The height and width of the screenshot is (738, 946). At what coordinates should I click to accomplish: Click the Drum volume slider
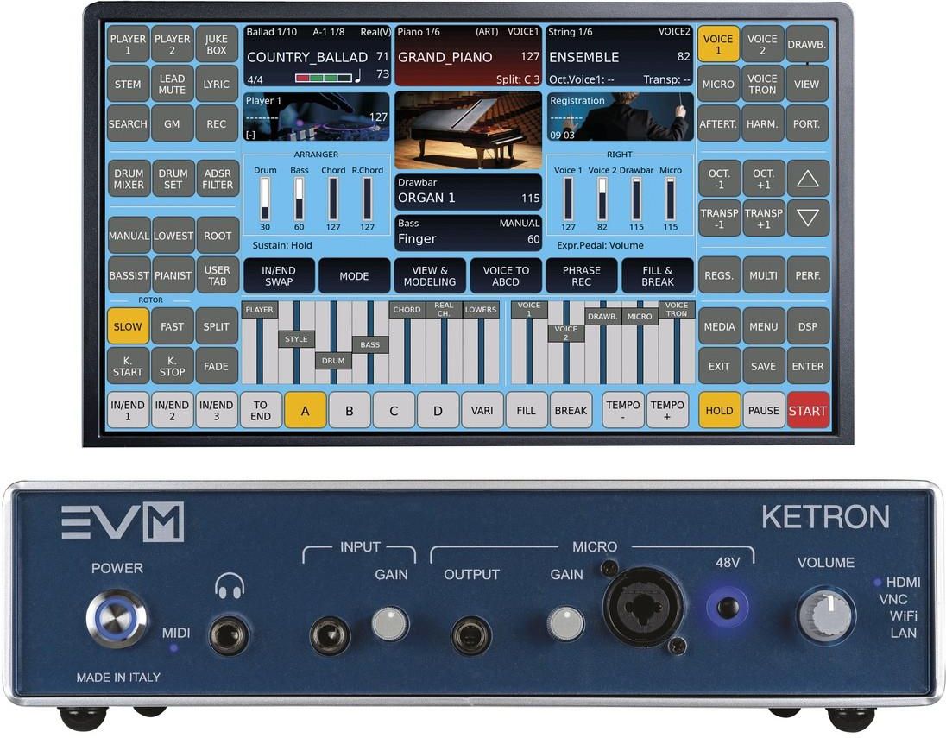(x=265, y=199)
